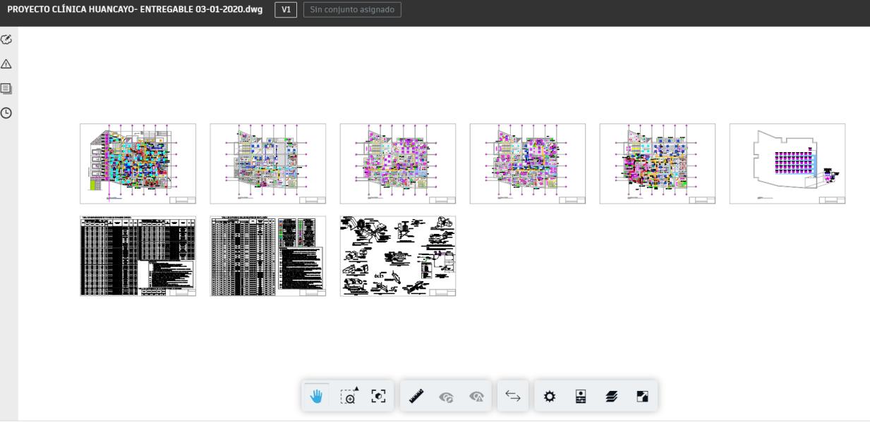The height and width of the screenshot is (422, 870).
Task: Open viewer Settings gear
Action: [x=548, y=397]
